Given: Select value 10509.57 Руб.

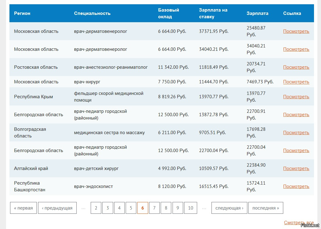Looking at the screenshot, I should point(214,168).
